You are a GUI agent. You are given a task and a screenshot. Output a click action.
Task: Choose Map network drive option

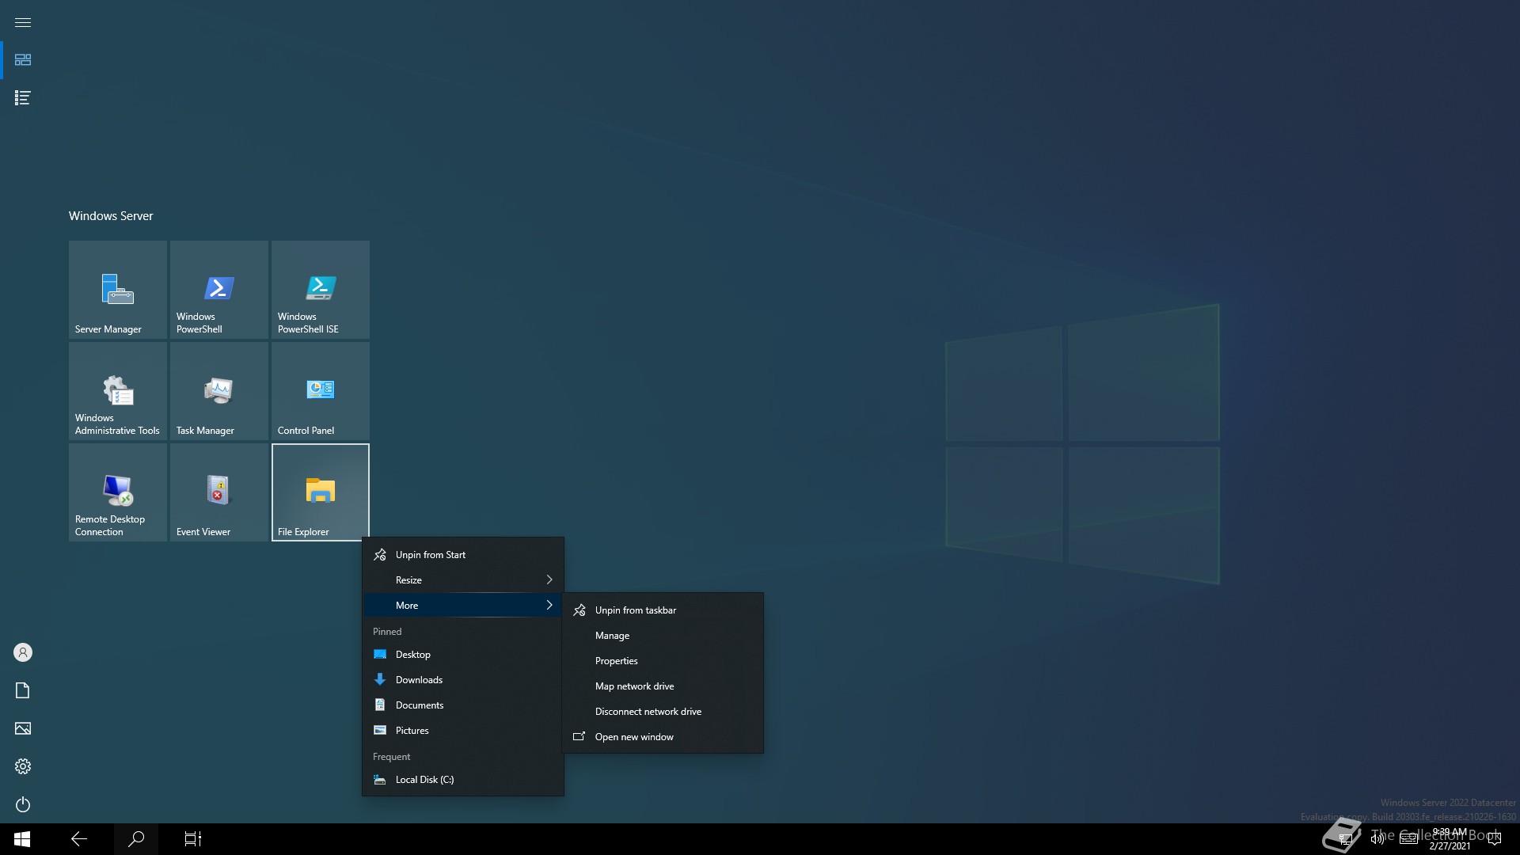[634, 686]
